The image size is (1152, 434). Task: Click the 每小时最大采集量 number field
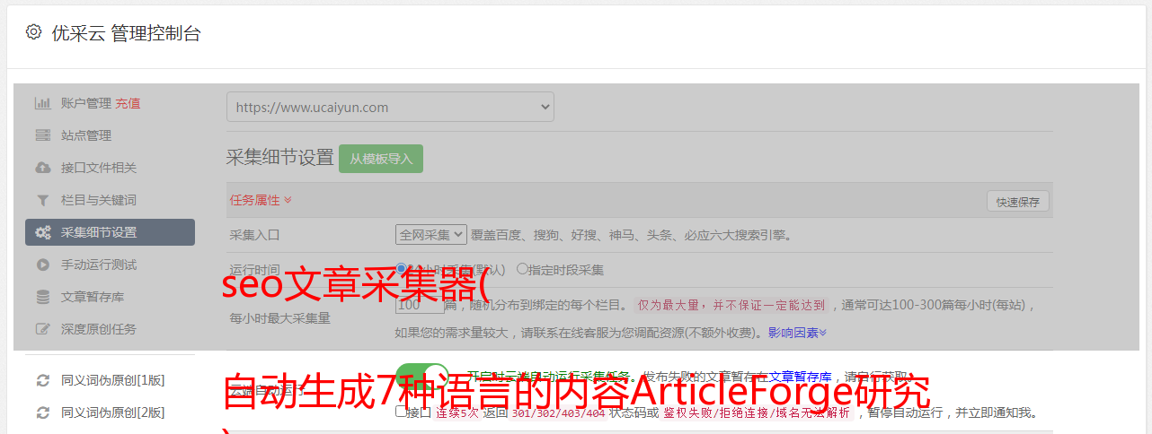[x=420, y=305]
